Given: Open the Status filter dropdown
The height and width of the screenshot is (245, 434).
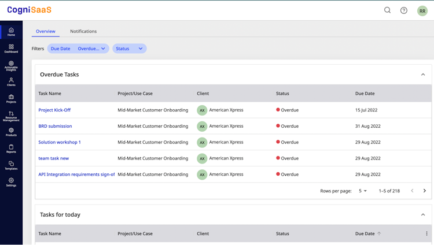Looking at the screenshot, I should pos(129,49).
